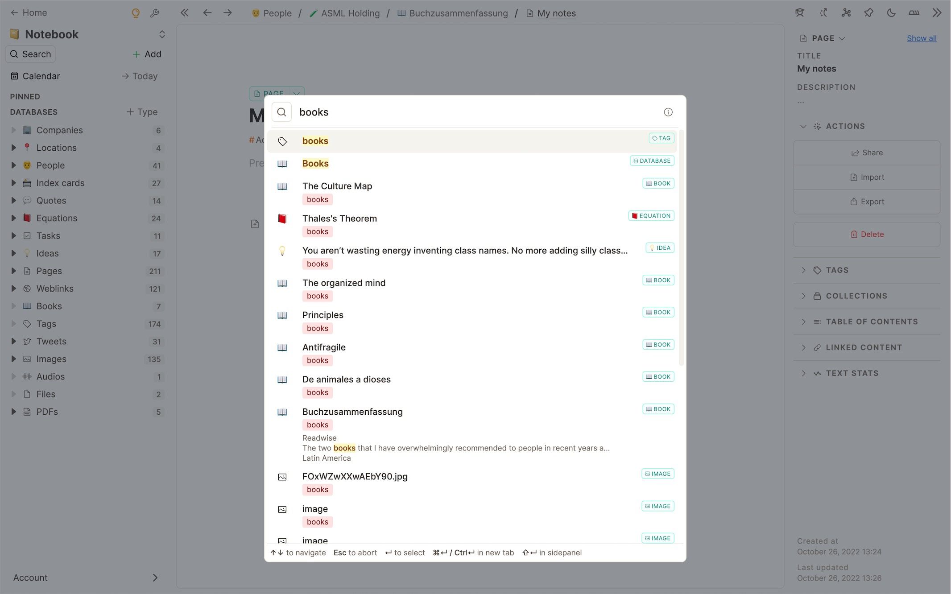Select ASML Holding in the breadcrumb
Viewport: 951px width, 594px height.
click(x=350, y=13)
